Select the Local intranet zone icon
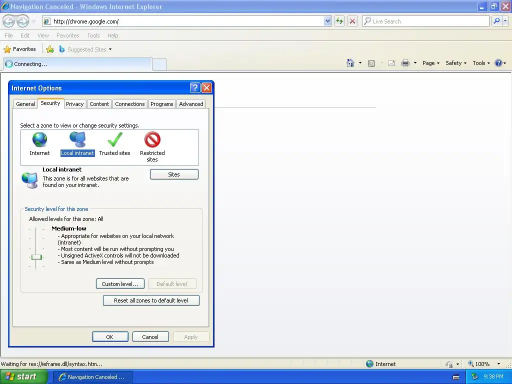 click(77, 139)
